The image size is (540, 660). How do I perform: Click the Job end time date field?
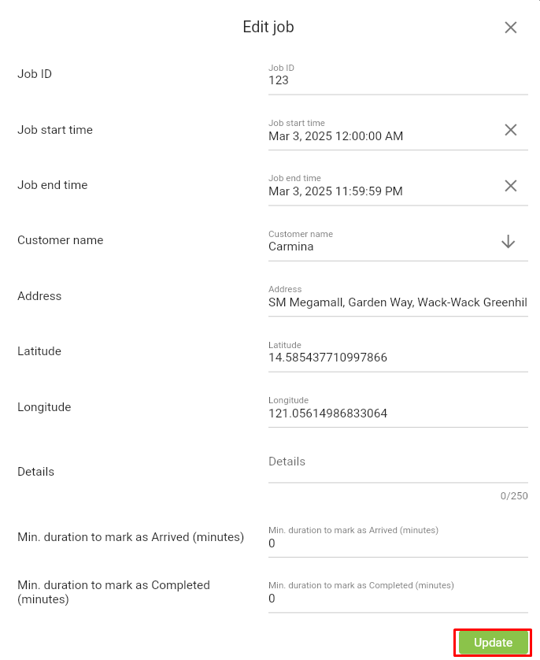(x=378, y=191)
